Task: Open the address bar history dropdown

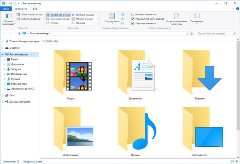Action: (x=187, y=34)
